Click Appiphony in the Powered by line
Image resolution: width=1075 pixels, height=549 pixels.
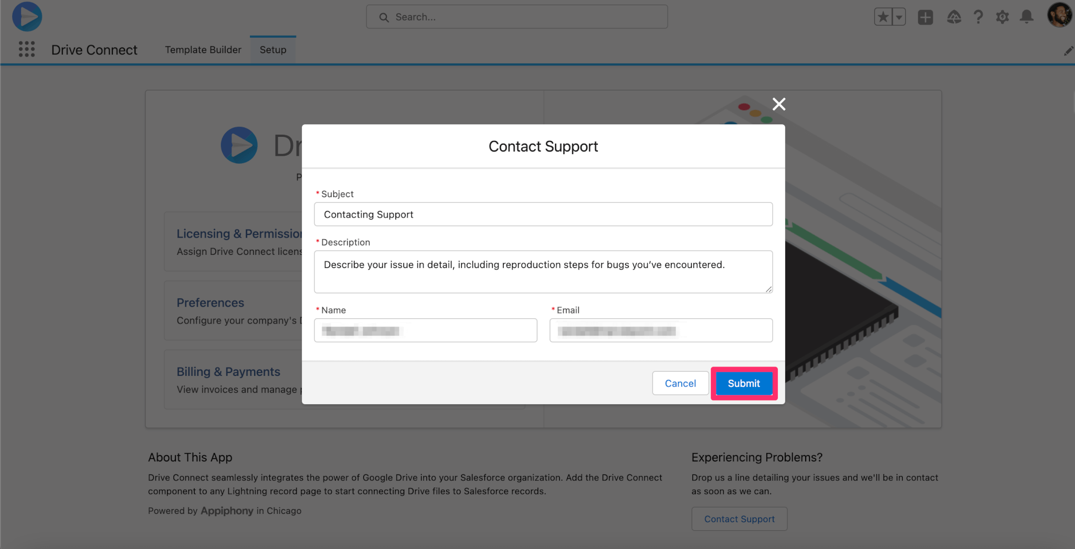pyautogui.click(x=227, y=511)
